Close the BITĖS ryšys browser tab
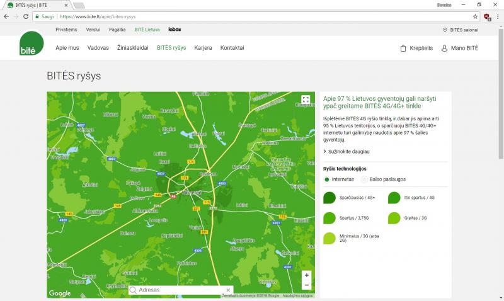Screen dimensions: 504x301 [66, 5]
